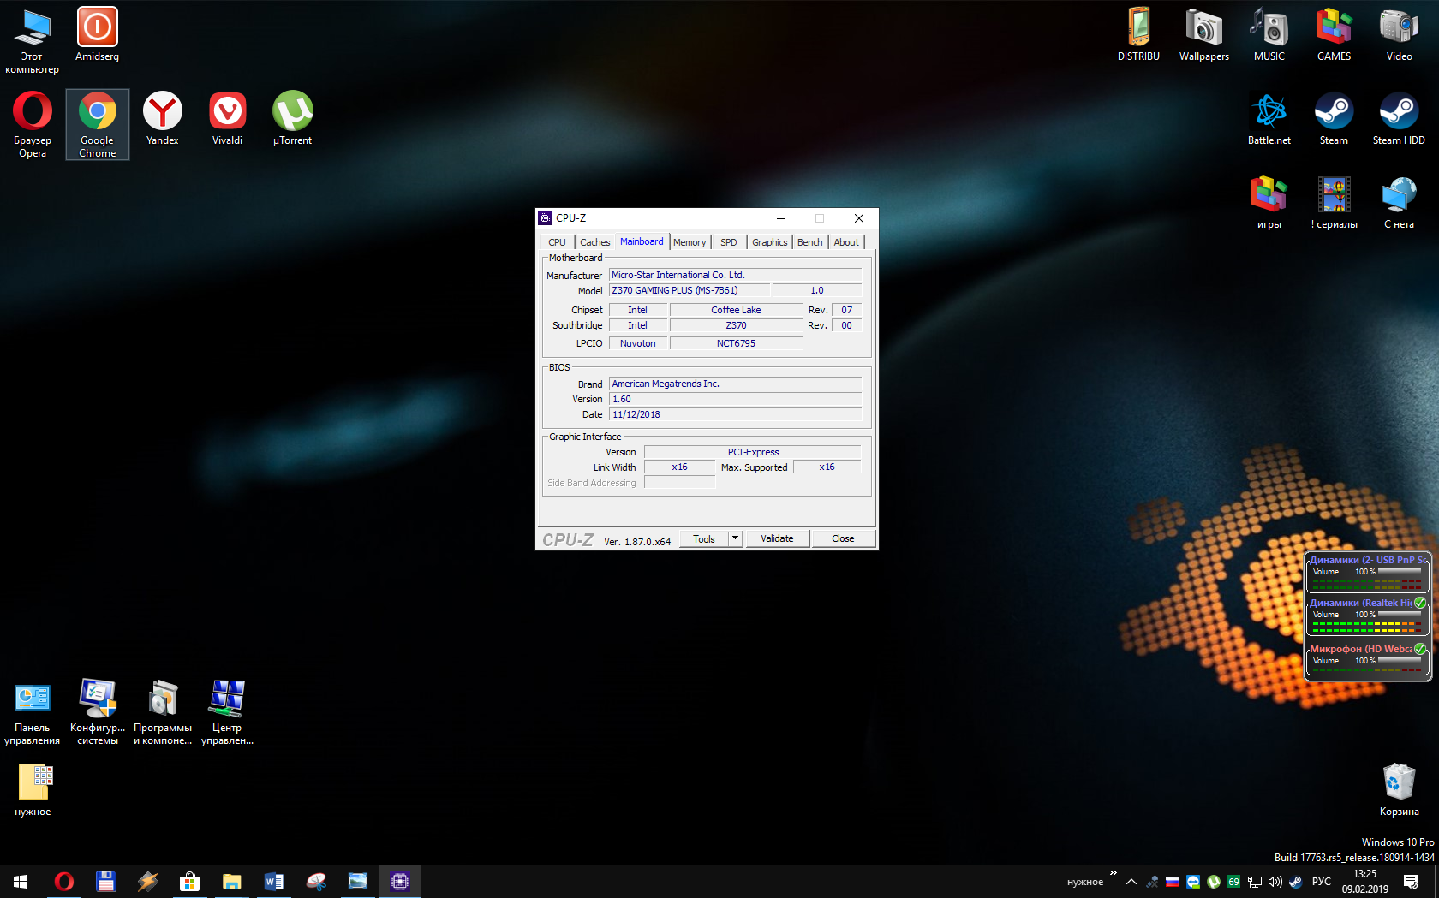Launch Opera browser from desktop
This screenshot has height=898, width=1439.
pyautogui.click(x=33, y=125)
